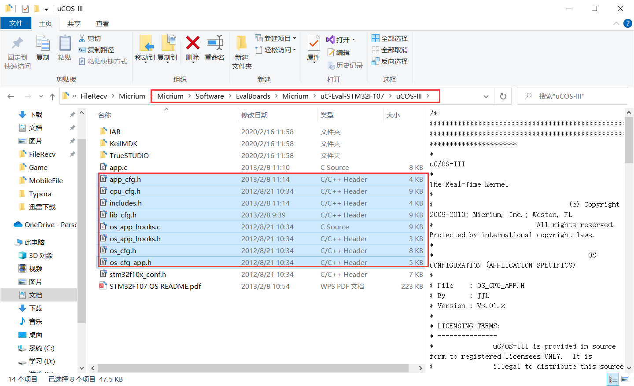Sort by Name (名称) column header
Viewport: 634px width, 386px height.
click(104, 115)
